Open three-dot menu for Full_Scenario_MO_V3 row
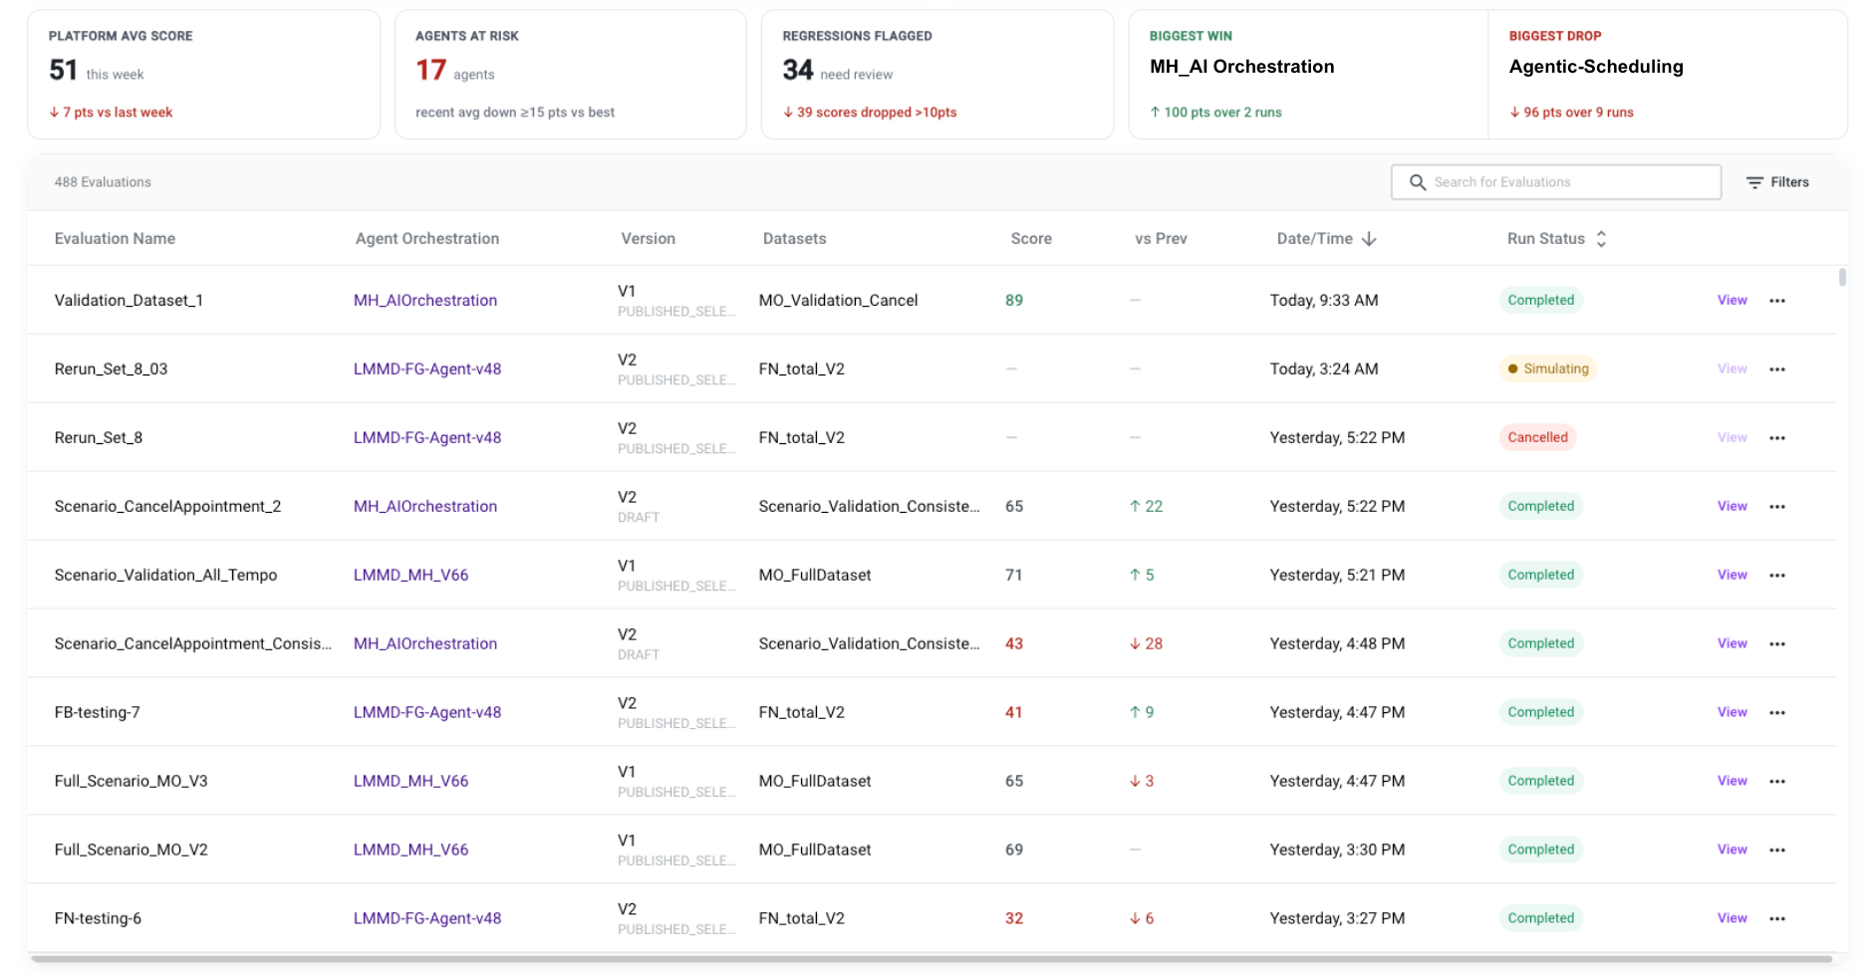Screen dimensions: 1873x974 [x=1777, y=782]
